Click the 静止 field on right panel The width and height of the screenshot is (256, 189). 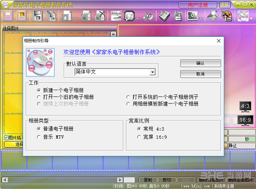click(x=241, y=146)
